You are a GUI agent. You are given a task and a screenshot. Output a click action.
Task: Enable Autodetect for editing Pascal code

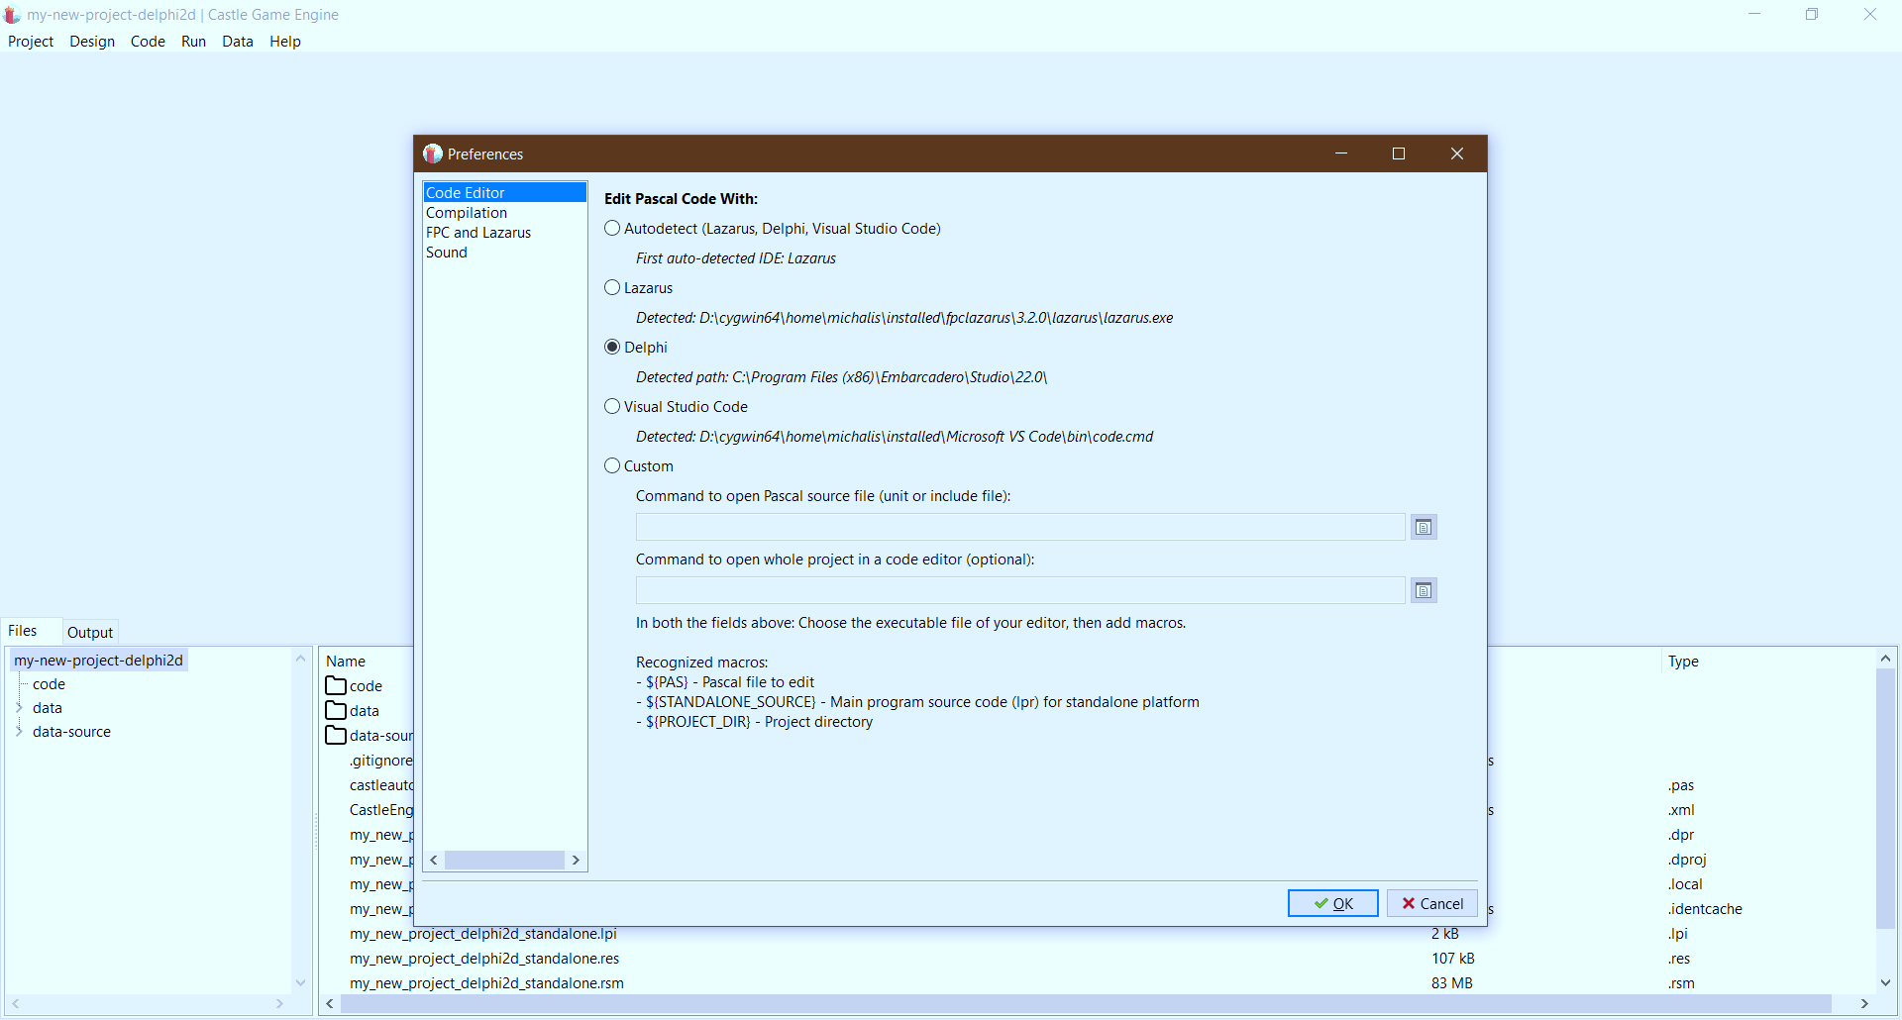[612, 228]
